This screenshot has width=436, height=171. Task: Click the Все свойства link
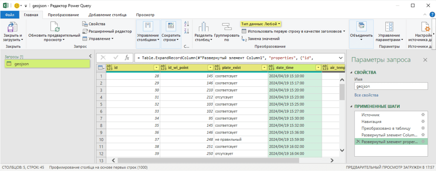point(366,95)
